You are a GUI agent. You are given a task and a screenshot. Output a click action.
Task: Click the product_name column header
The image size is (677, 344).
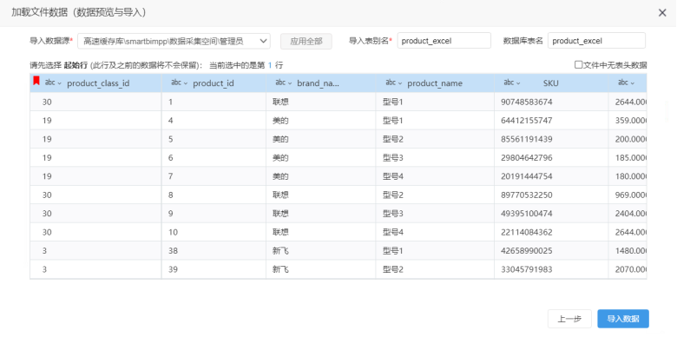click(435, 83)
